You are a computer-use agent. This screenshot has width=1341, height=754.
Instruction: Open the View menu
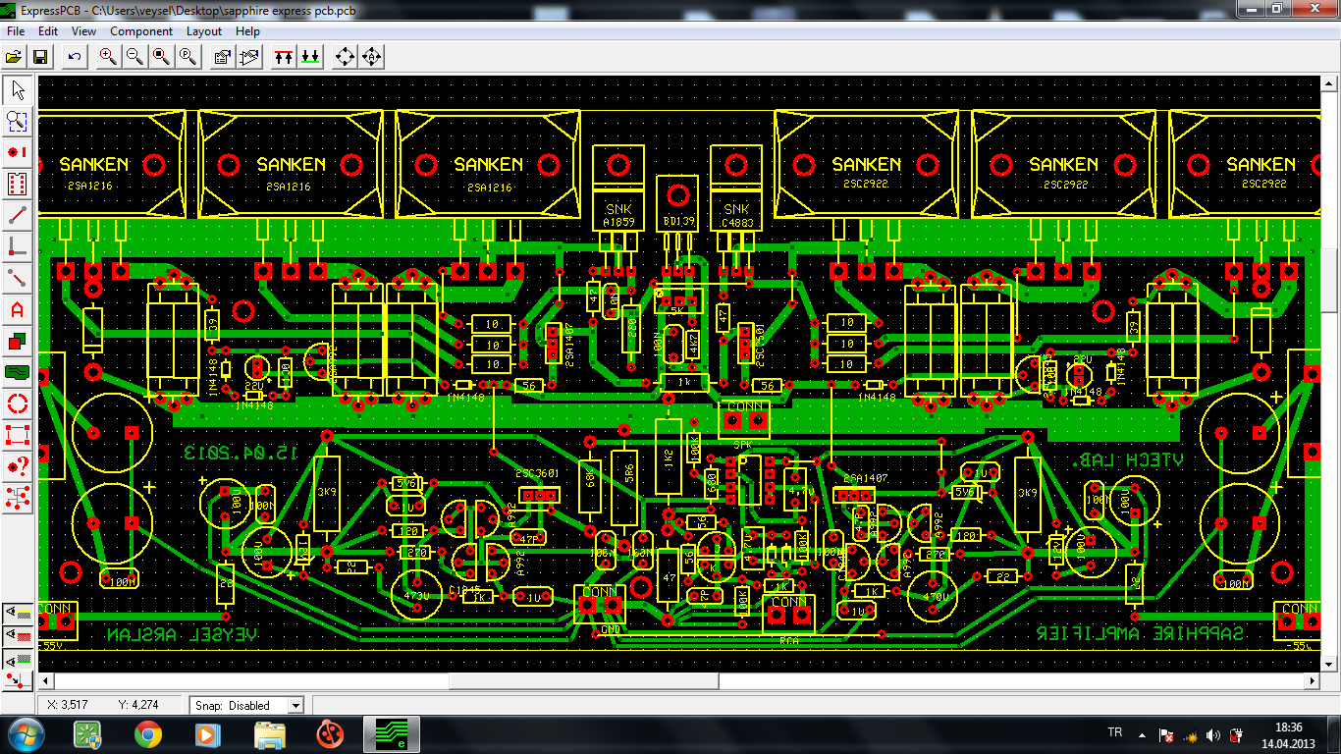click(x=83, y=31)
